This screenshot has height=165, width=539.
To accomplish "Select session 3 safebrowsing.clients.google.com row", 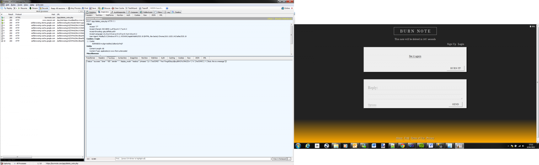I will click(x=42, y=23).
